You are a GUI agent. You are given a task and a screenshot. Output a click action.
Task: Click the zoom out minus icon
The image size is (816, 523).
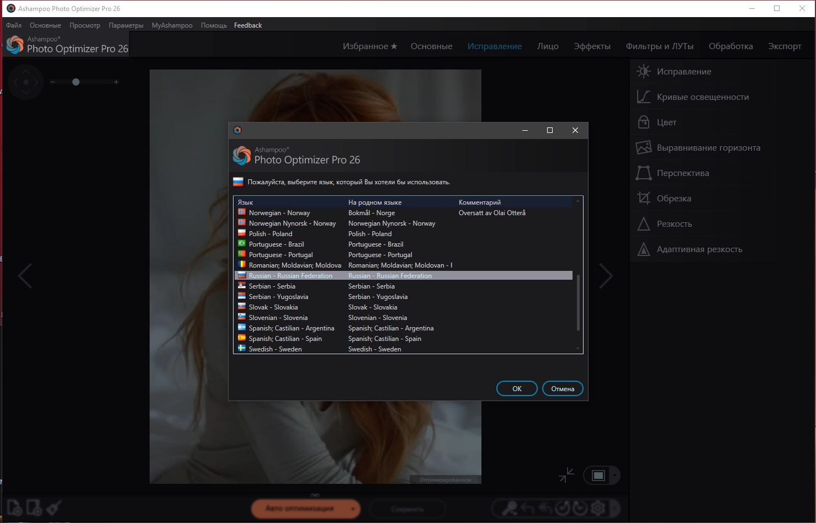tap(53, 82)
